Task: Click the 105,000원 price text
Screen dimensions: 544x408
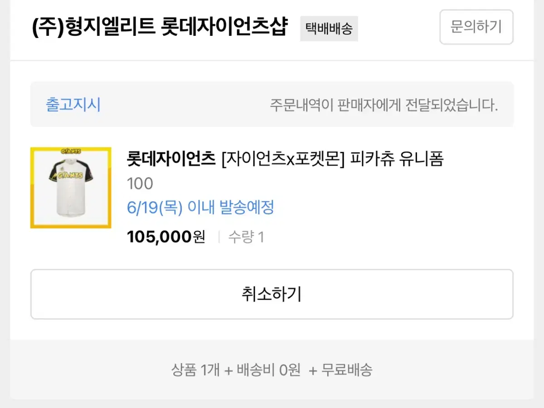Action: point(166,236)
